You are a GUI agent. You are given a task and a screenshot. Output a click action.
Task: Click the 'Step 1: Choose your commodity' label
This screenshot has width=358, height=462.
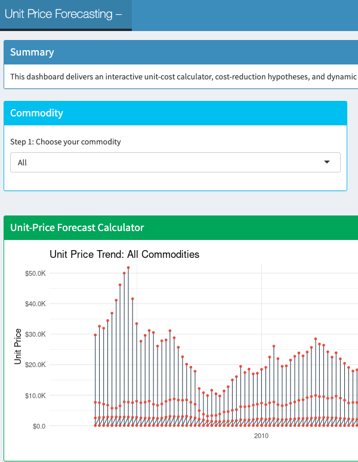[x=66, y=141]
